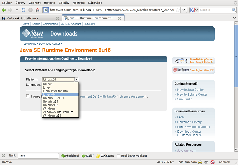Choose Linux in platform list

click(60, 87)
